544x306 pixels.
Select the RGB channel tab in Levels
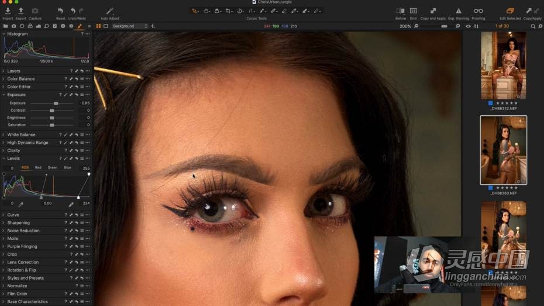[x=25, y=167]
